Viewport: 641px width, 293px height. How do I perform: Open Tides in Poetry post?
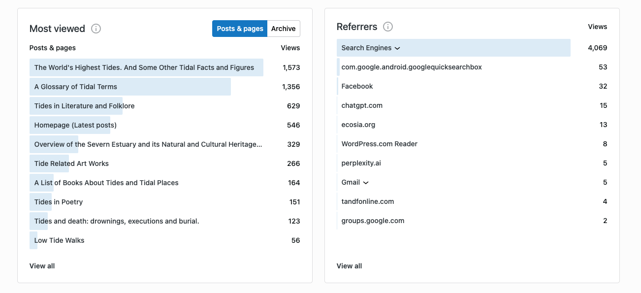coord(59,202)
